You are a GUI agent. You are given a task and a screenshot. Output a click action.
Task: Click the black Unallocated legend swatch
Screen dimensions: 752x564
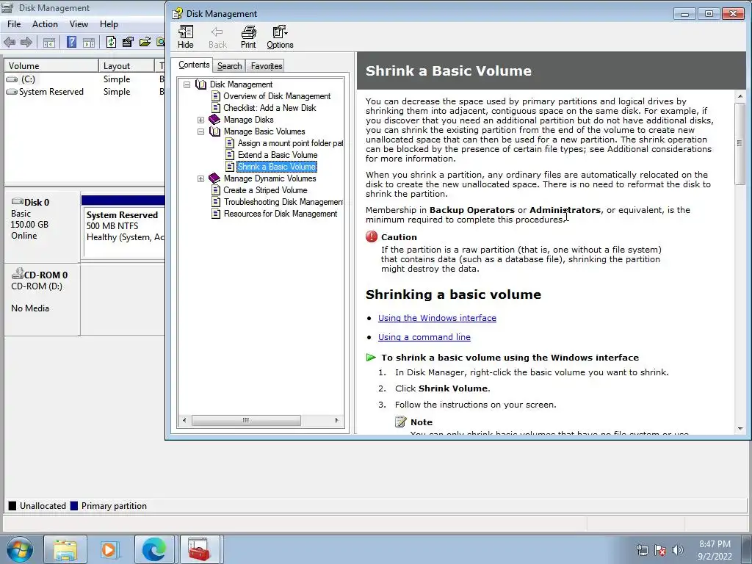point(12,505)
